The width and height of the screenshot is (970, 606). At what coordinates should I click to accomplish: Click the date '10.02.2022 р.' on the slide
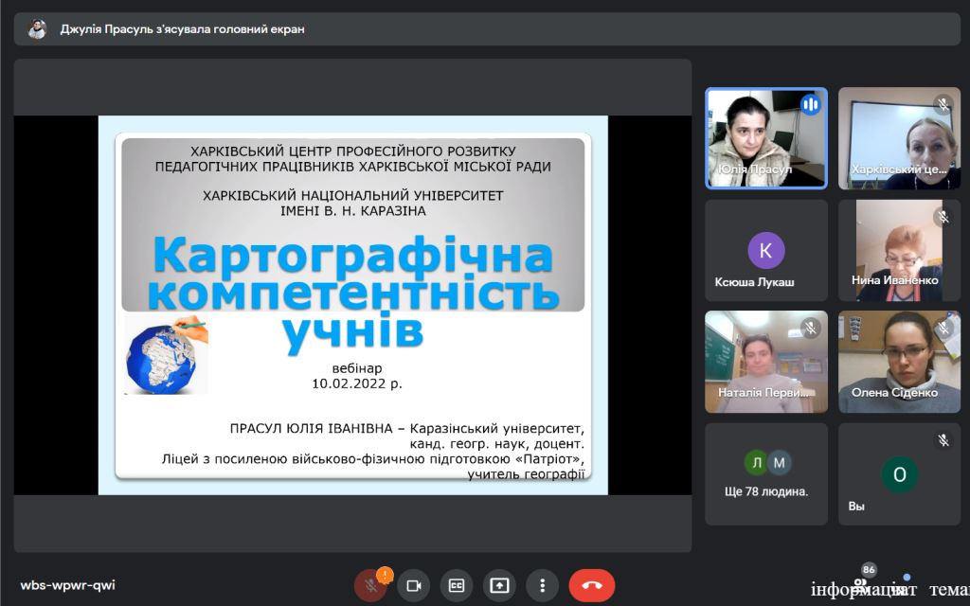[357, 384]
